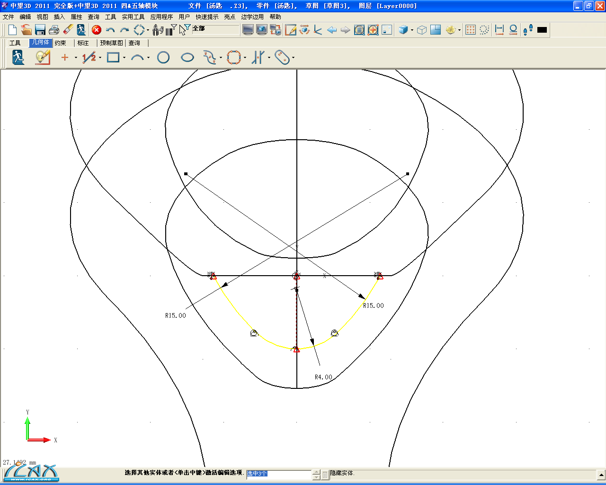Image resolution: width=606 pixels, height=485 pixels.
Task: Expand the Rectangle tool dropdown arrow
Action: (124, 58)
